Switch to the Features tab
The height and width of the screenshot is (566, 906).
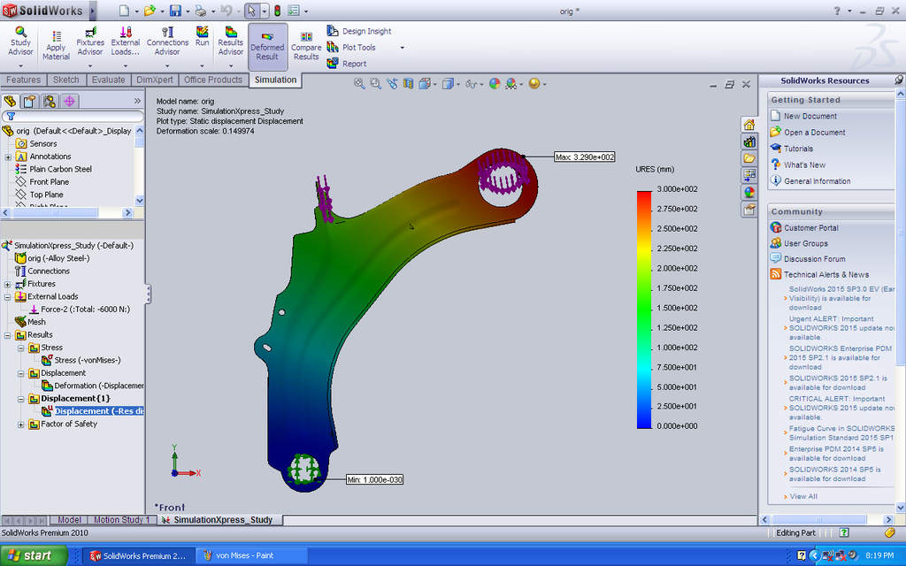click(x=23, y=80)
